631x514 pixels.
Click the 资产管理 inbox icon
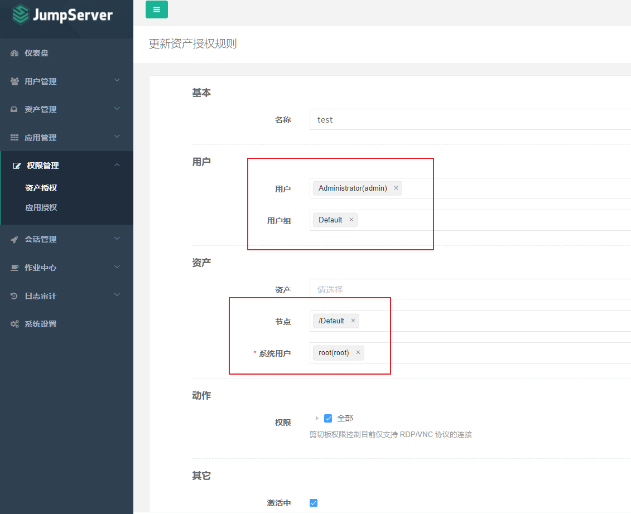pyautogui.click(x=14, y=109)
